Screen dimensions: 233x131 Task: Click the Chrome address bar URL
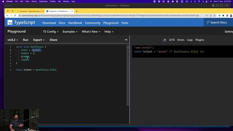110,16
